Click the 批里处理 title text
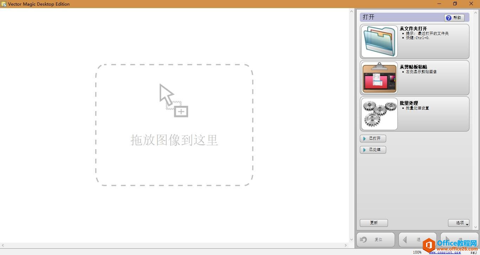Viewport: 480px width, 255px height. click(409, 103)
